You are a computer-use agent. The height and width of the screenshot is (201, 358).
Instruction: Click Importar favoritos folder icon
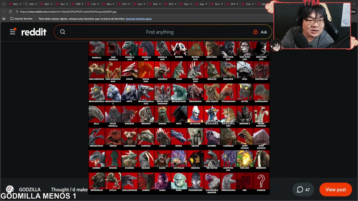(12, 19)
